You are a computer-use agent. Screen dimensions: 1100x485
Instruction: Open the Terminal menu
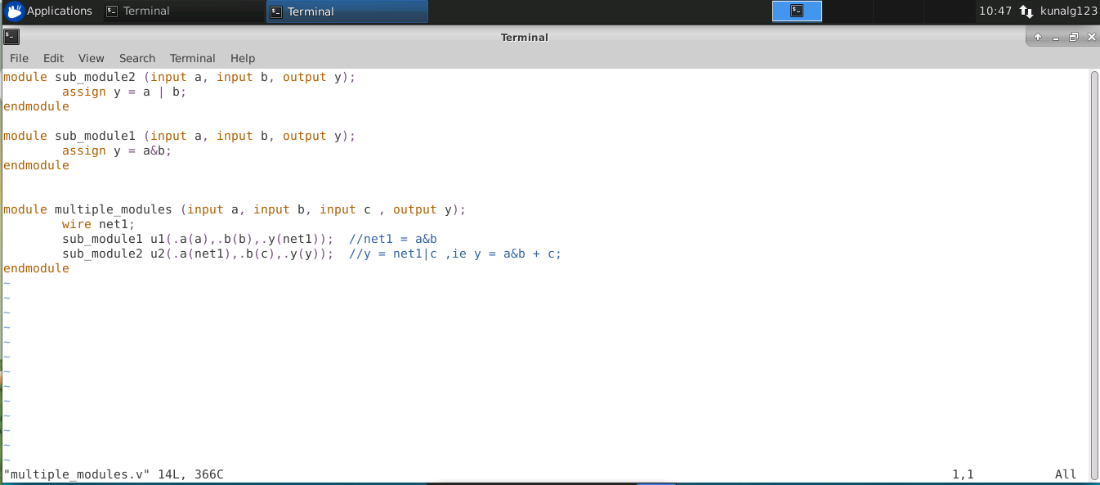pos(192,58)
